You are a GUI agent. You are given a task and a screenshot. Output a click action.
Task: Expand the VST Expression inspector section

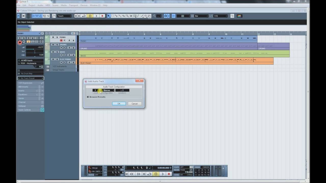pos(31,83)
